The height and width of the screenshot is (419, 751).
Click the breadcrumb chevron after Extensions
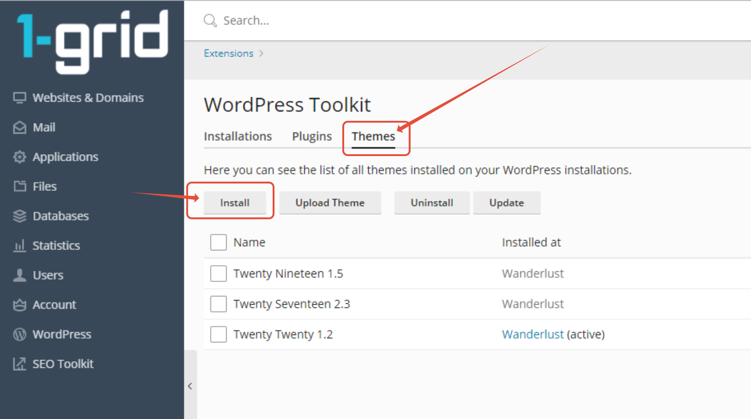point(261,53)
